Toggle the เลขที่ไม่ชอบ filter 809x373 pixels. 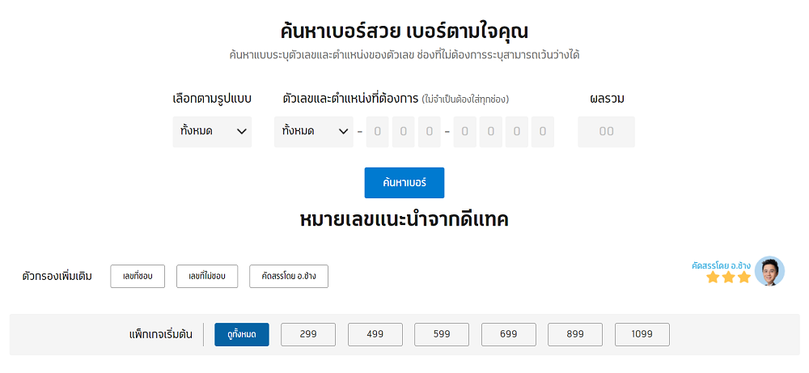tap(207, 276)
